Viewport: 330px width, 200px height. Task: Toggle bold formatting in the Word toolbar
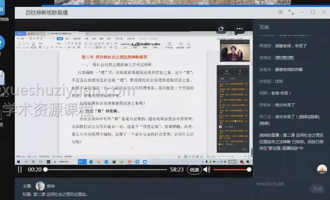point(40,46)
